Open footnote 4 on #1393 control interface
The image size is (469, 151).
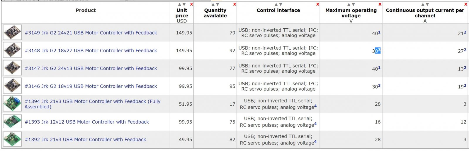coord(315,124)
